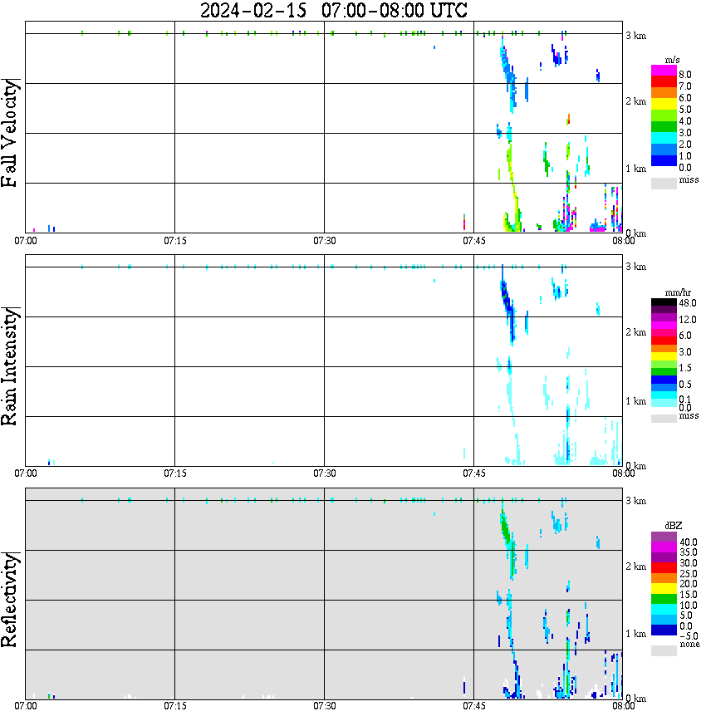706x721 pixels.
Task: Click 07:00 label under Fall Velocity plot
Action: pos(25,241)
